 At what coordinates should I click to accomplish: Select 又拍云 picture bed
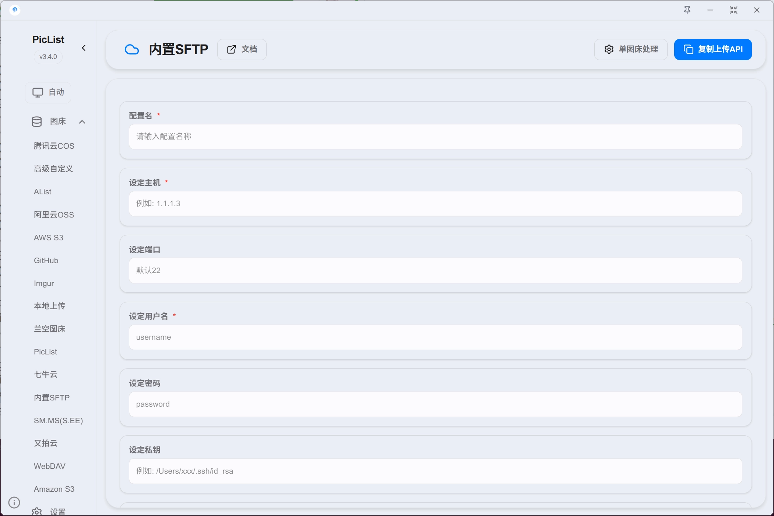click(46, 443)
